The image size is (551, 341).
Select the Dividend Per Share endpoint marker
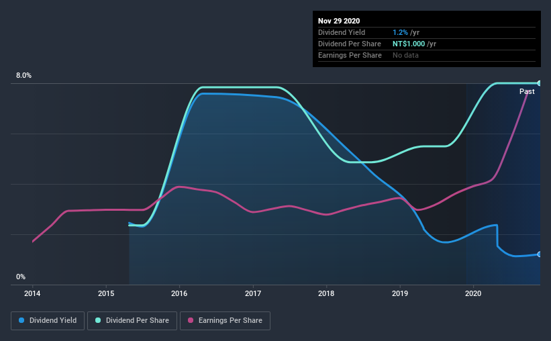[539, 83]
